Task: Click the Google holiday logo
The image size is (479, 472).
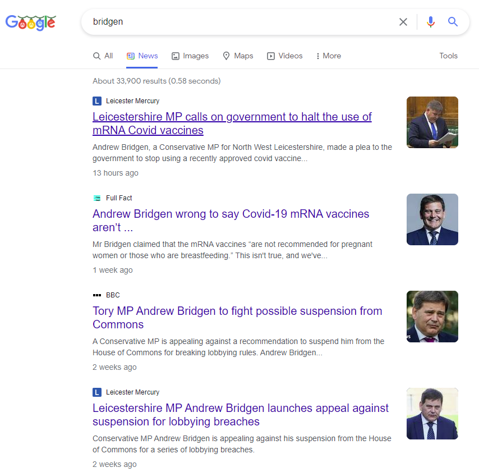Action: (30, 22)
